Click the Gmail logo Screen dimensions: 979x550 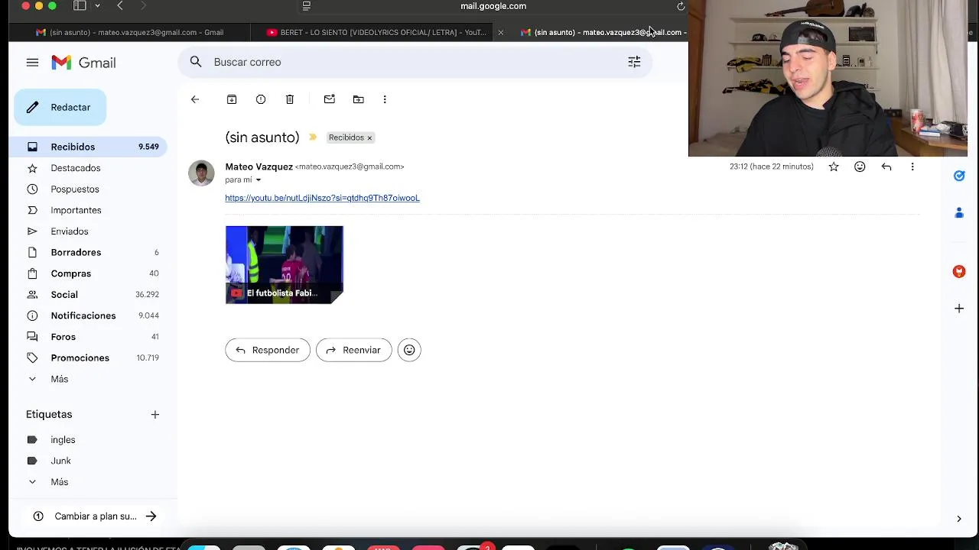pos(83,63)
